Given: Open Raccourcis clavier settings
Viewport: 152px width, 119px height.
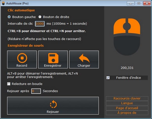Looking at the screenshot, I should pyautogui.click(x=127, y=98).
